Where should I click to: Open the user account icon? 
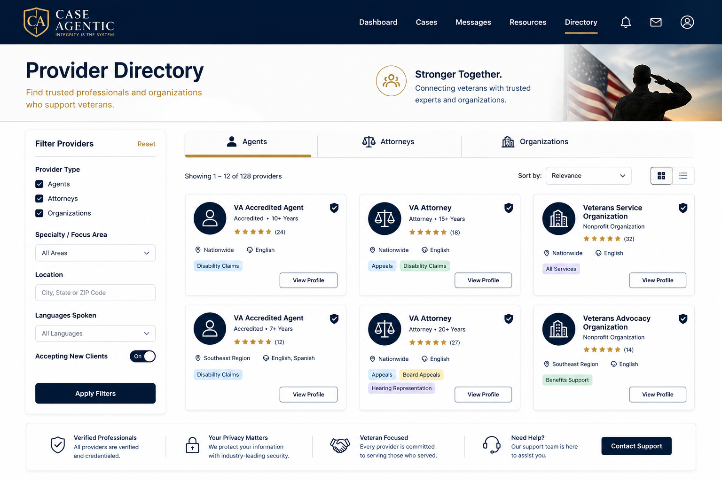click(687, 22)
